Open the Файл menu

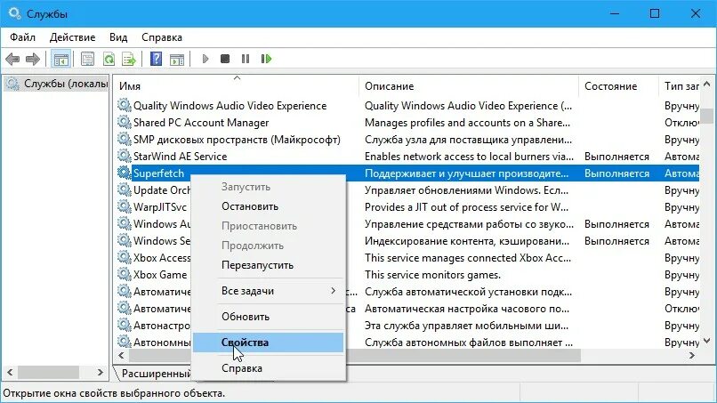(22, 37)
